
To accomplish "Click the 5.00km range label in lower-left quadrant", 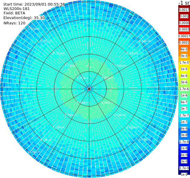I will pyautogui.click(x=34, y=152).
